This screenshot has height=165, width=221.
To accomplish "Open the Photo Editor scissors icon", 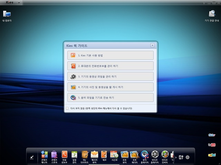I will tap(135, 157).
